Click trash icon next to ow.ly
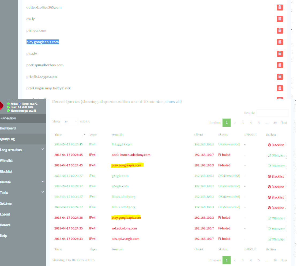297x266 pixels. [x=280, y=19]
